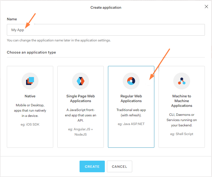Click the 'eg: Java ASP.NET' example text

coord(131,124)
